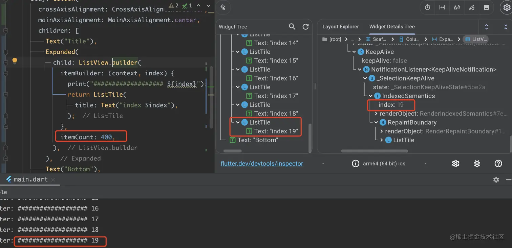Select Text: "index 15" tree row

click(272, 60)
